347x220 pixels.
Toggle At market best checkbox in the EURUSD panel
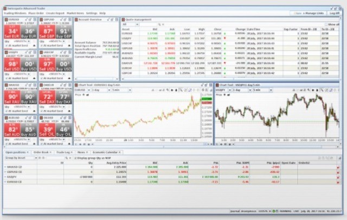(7, 46)
